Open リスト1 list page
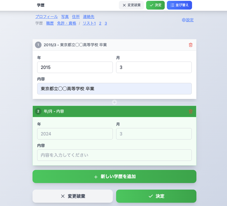Screen dimensions: 227x206 point(89,23)
